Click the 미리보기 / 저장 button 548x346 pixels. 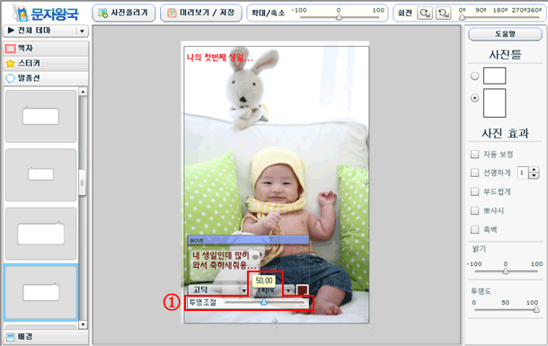click(x=201, y=13)
